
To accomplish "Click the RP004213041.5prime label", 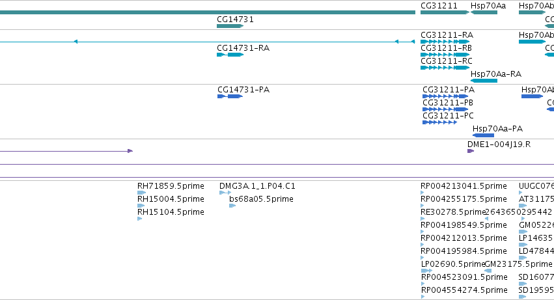I will 464,186.
